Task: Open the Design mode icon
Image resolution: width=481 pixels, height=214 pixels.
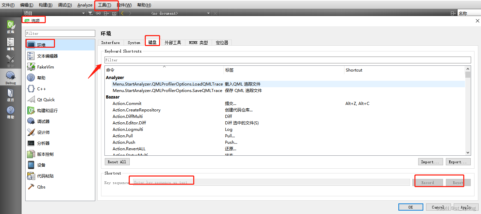Action: point(11,61)
